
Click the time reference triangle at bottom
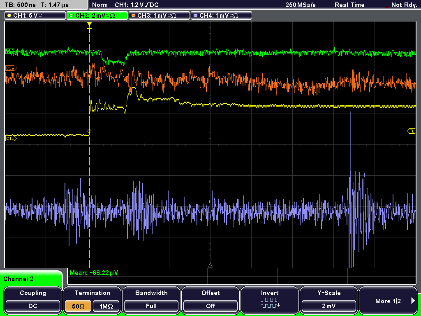click(210, 265)
